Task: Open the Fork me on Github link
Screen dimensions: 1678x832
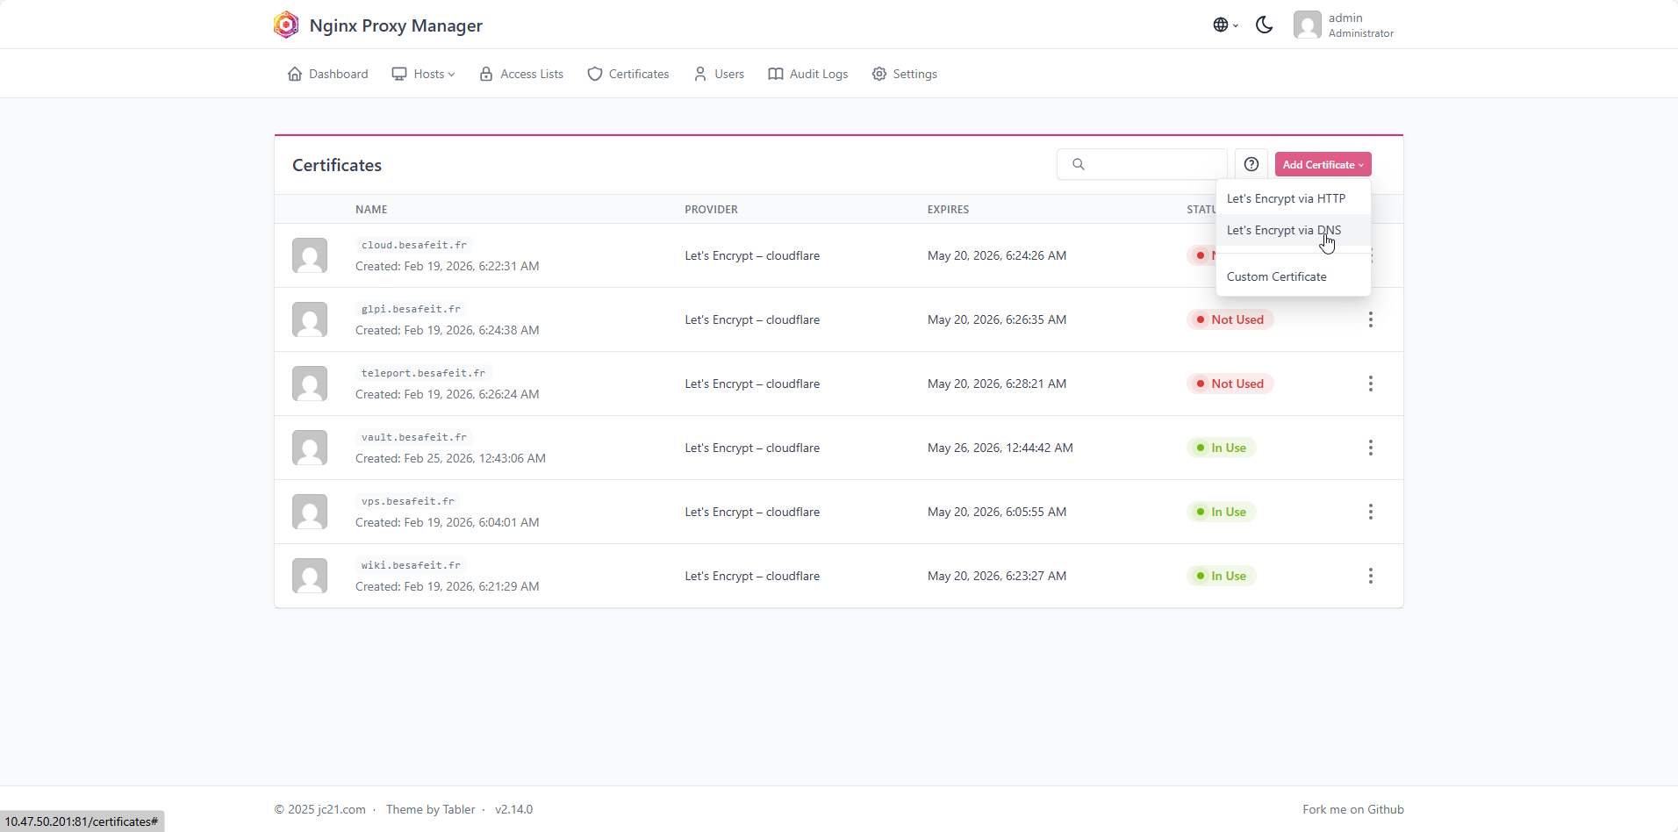Action: click(x=1353, y=809)
